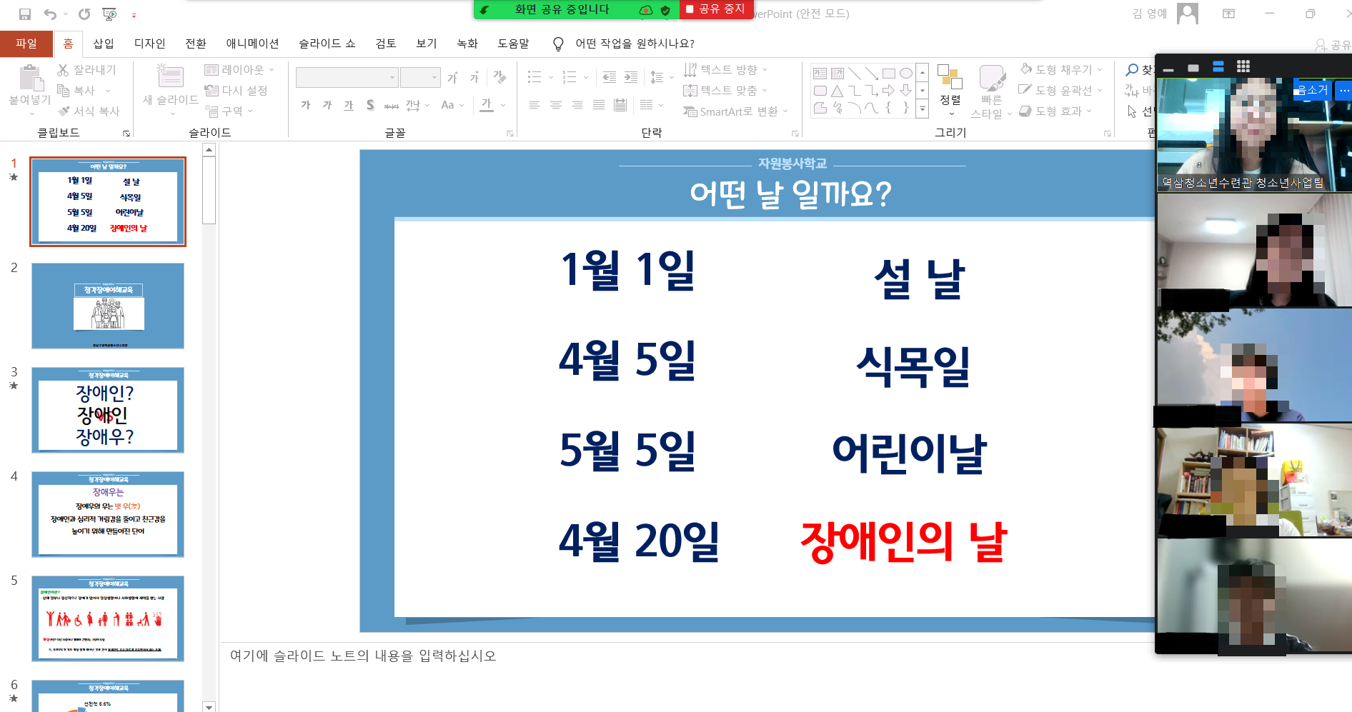Open the font color (가) swatch button
The height and width of the screenshot is (712, 1352).
click(487, 105)
